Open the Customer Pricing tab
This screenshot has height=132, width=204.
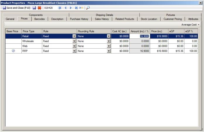click(172, 19)
